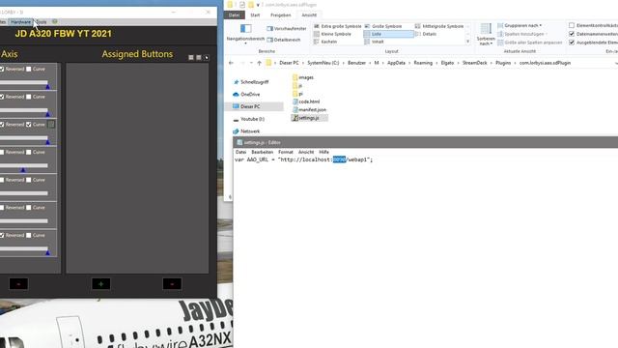Image resolution: width=618 pixels, height=348 pixels.
Task: Go back with Explorer back arrow
Action: 231,63
